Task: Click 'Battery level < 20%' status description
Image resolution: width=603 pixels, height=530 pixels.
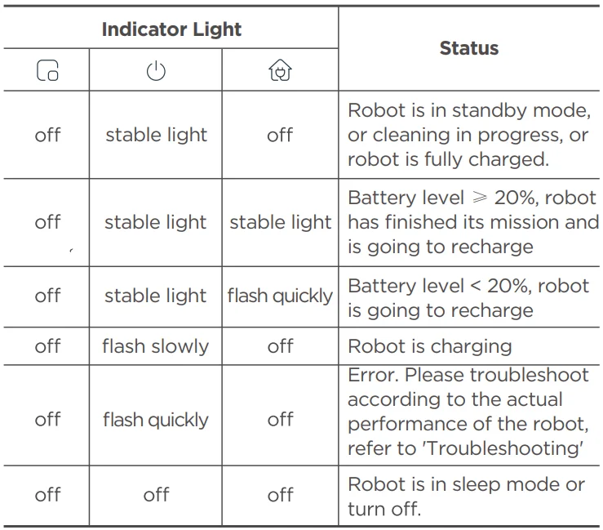Action: 468,297
